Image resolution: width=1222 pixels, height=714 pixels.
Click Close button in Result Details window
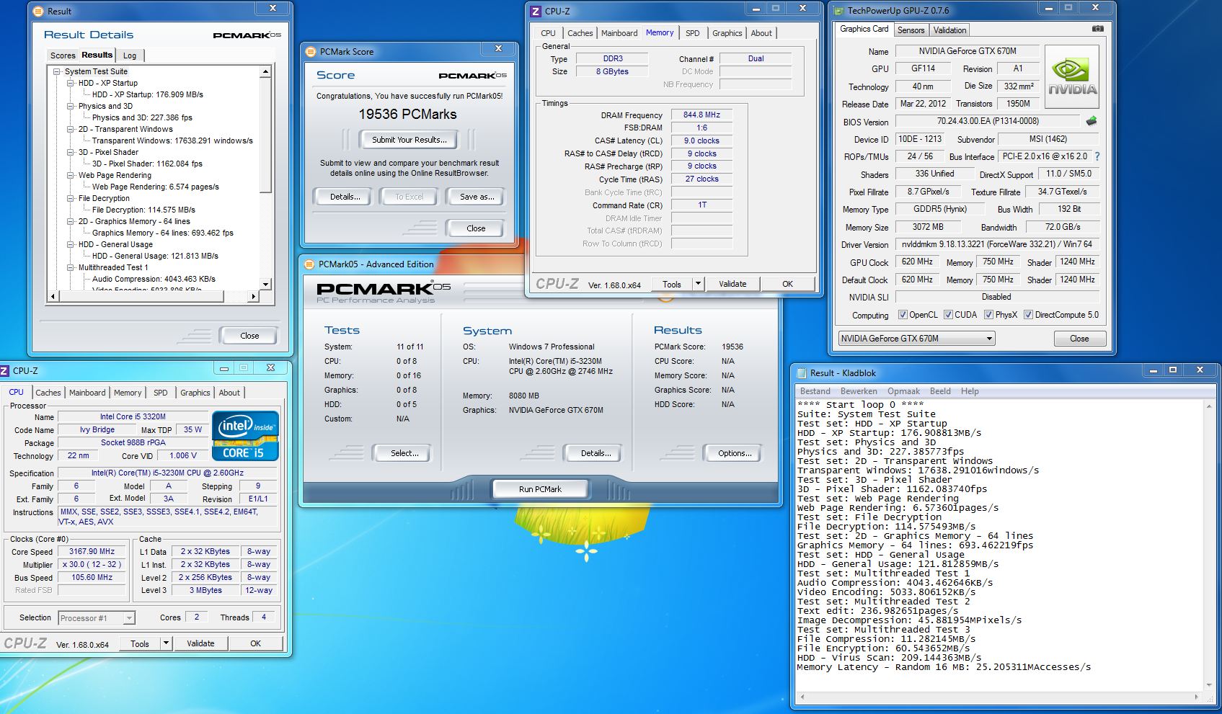pyautogui.click(x=249, y=336)
